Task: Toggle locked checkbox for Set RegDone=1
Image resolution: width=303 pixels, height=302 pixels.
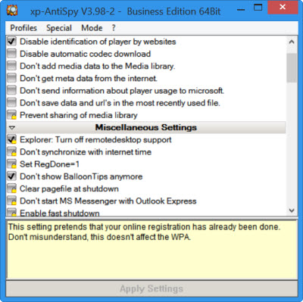Action: (11, 164)
